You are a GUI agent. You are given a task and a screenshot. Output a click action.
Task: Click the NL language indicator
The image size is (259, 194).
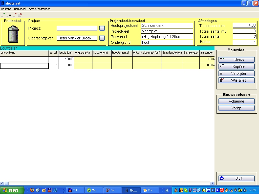[x=167, y=190]
